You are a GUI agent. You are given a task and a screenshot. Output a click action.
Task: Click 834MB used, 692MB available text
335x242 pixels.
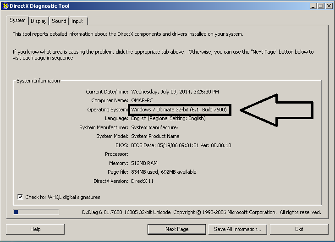164,172
